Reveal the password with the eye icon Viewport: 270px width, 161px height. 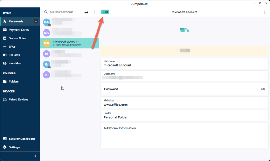[x=263, y=89]
